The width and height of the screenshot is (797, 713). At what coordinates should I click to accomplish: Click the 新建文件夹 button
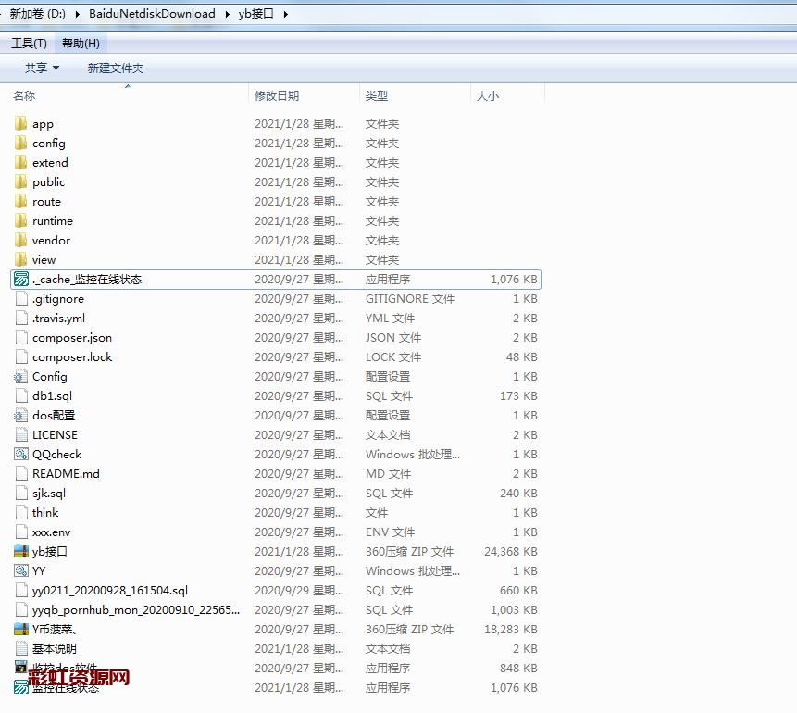[x=116, y=68]
